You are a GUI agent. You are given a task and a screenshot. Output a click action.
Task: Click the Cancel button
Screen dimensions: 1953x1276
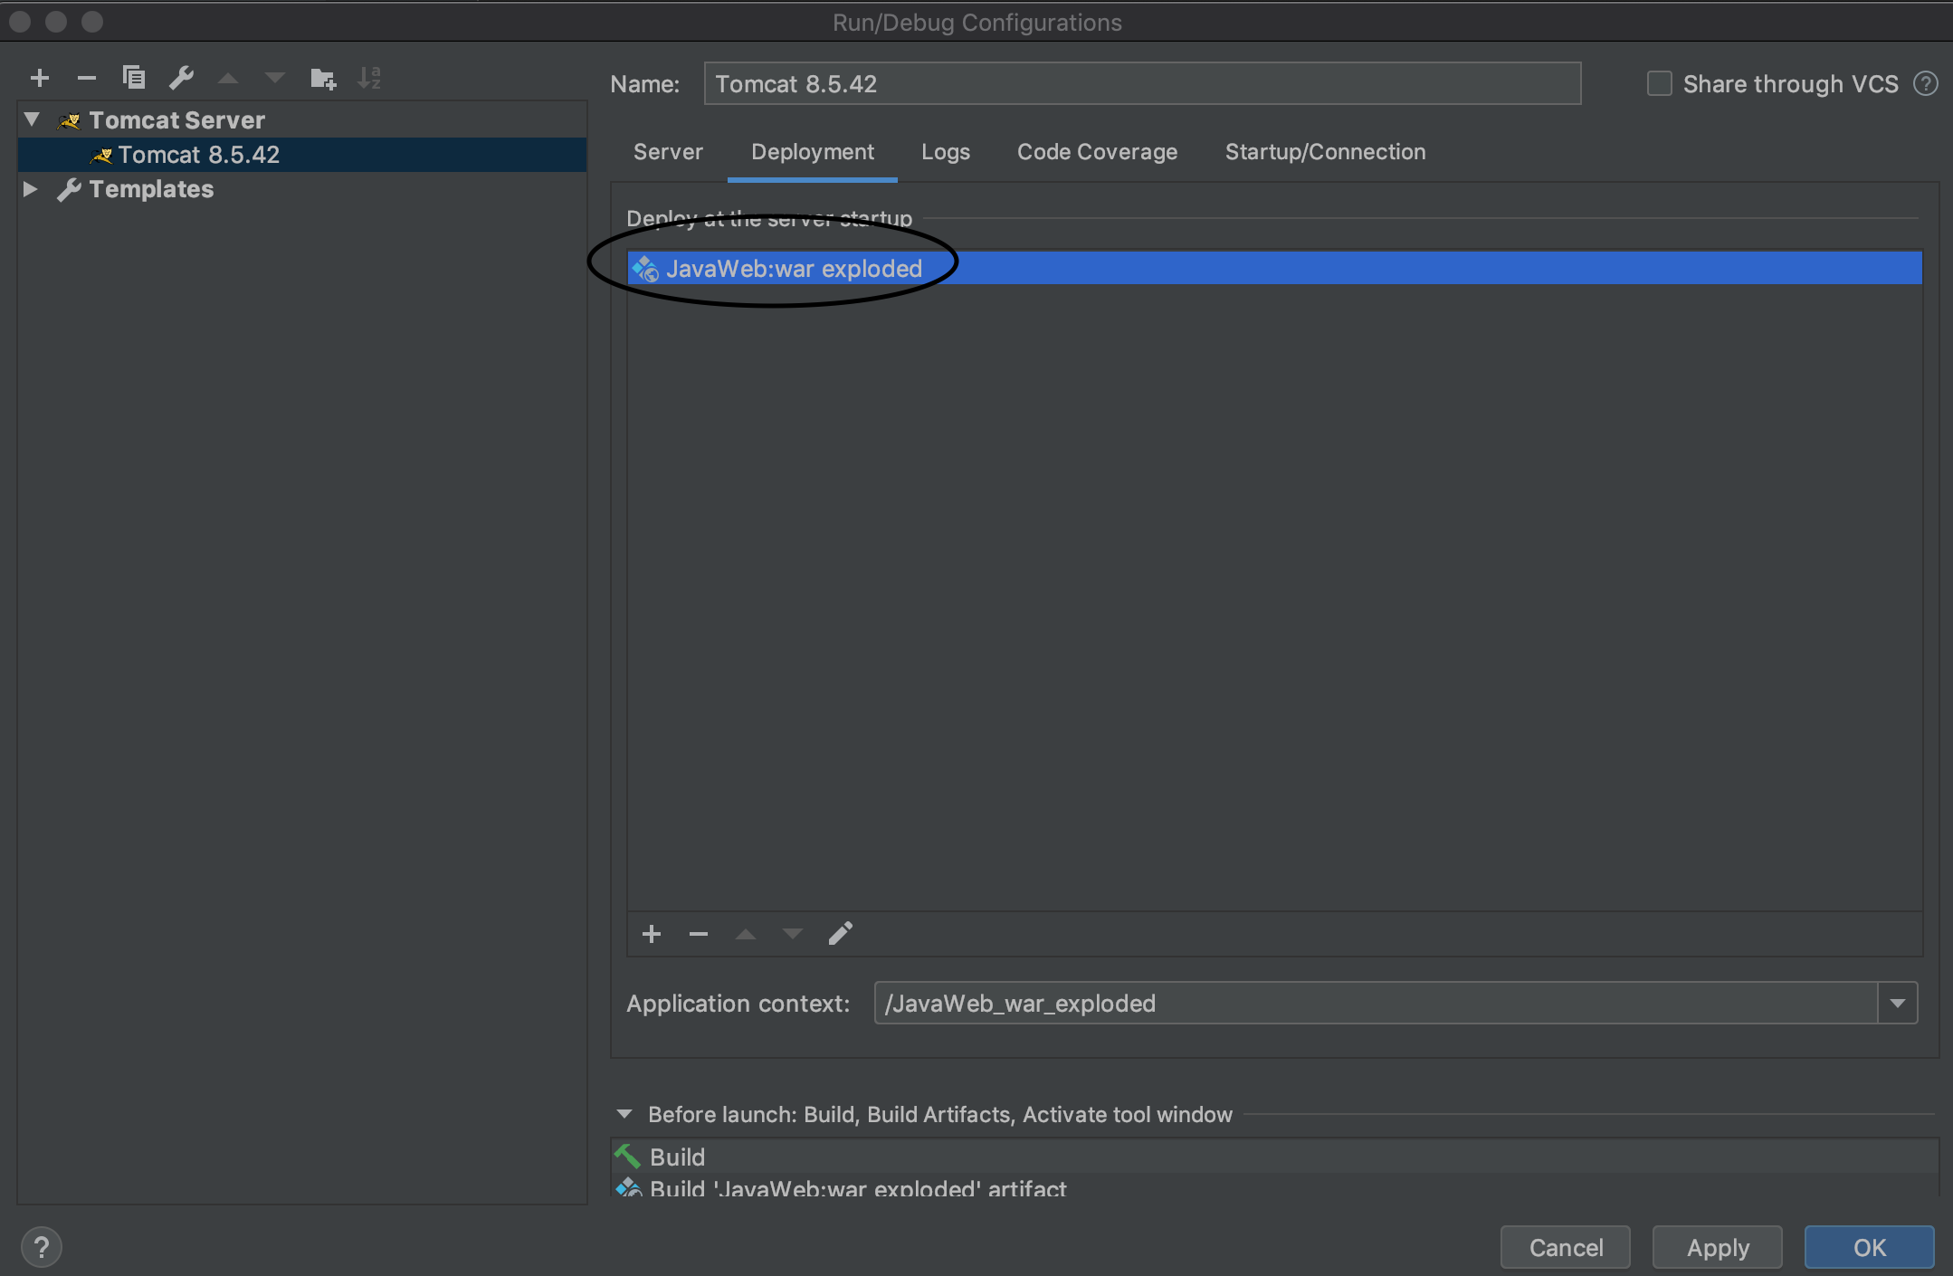coord(1566,1248)
